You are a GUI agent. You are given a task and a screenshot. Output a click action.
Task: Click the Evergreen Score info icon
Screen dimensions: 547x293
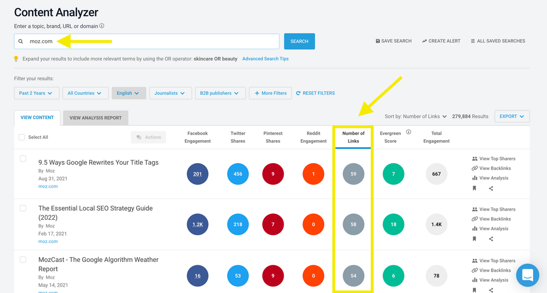[x=409, y=132]
